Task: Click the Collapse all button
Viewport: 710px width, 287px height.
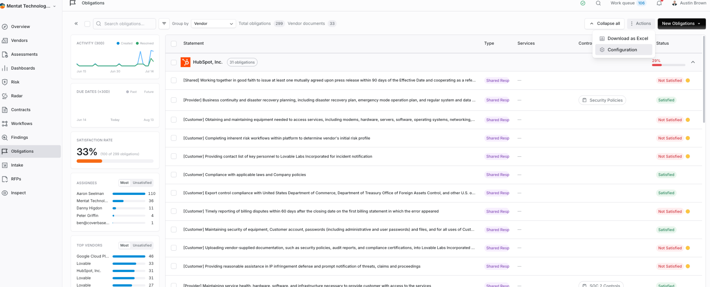Action: (x=605, y=24)
